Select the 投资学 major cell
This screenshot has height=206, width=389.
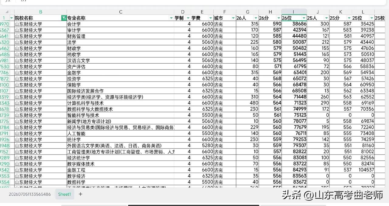pos(120,79)
